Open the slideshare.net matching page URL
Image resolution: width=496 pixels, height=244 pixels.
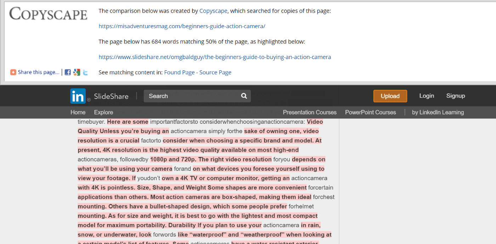coord(215,57)
